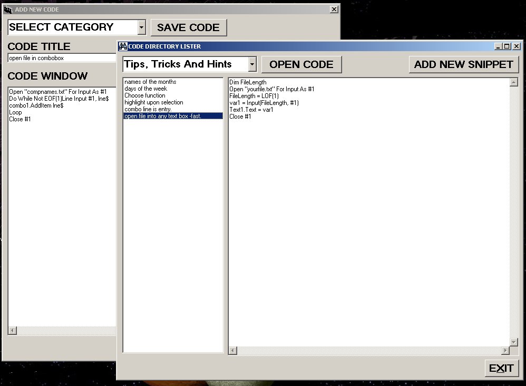Click the 'var1 = Input(FileLength, #1)' line
This screenshot has width=526, height=386.
tap(264, 103)
